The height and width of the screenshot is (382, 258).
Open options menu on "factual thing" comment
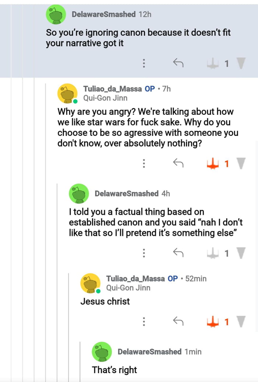(x=144, y=253)
